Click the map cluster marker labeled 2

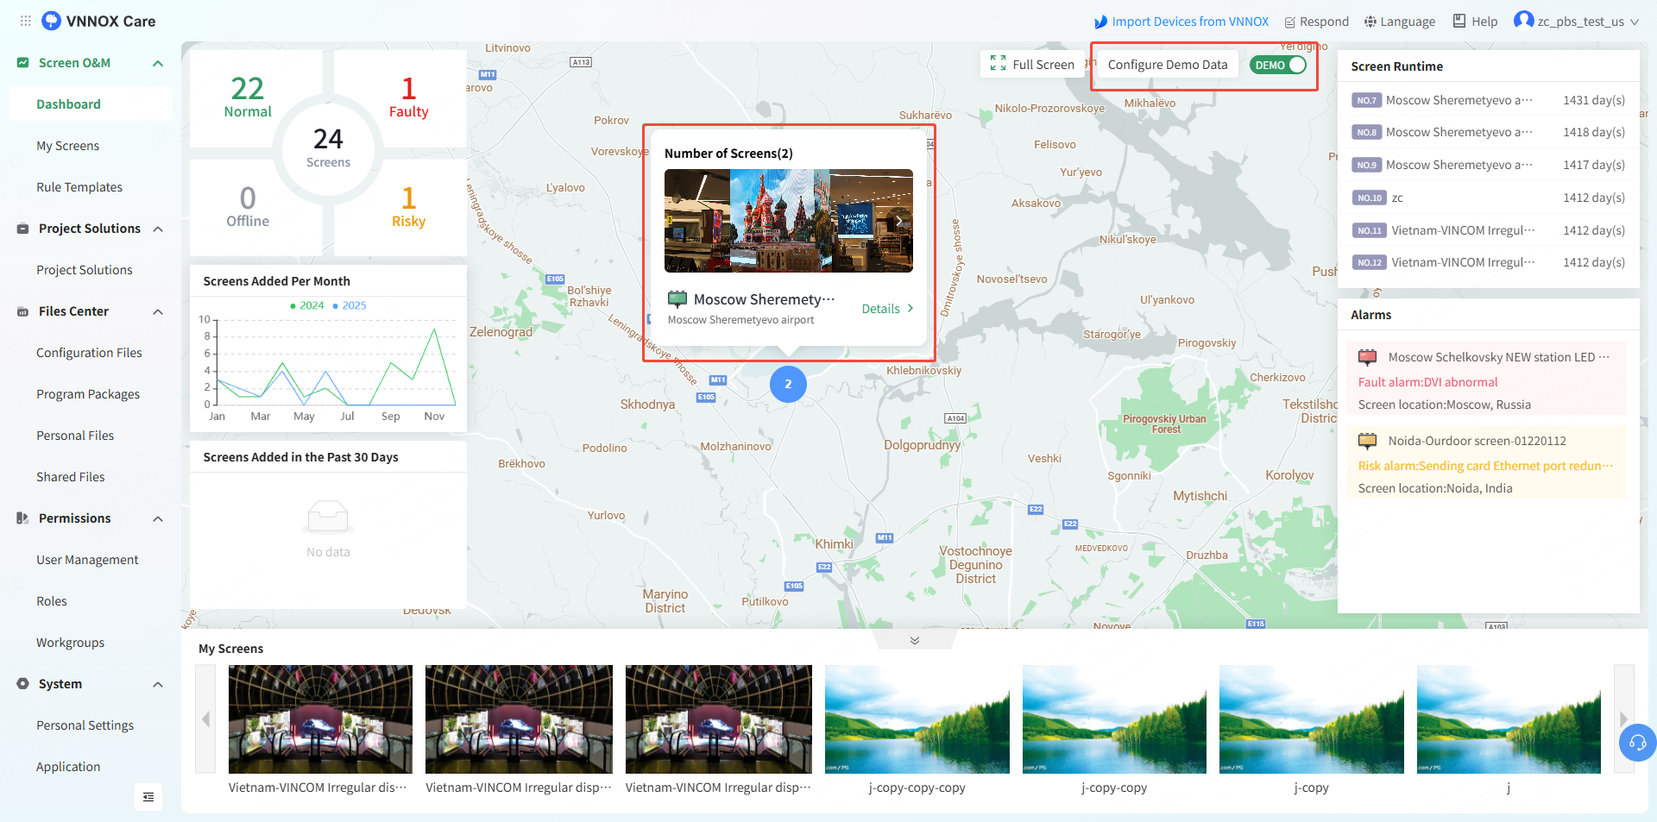(788, 384)
